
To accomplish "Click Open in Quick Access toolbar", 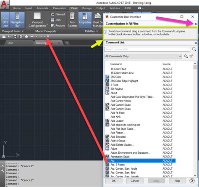I will 9,37.
